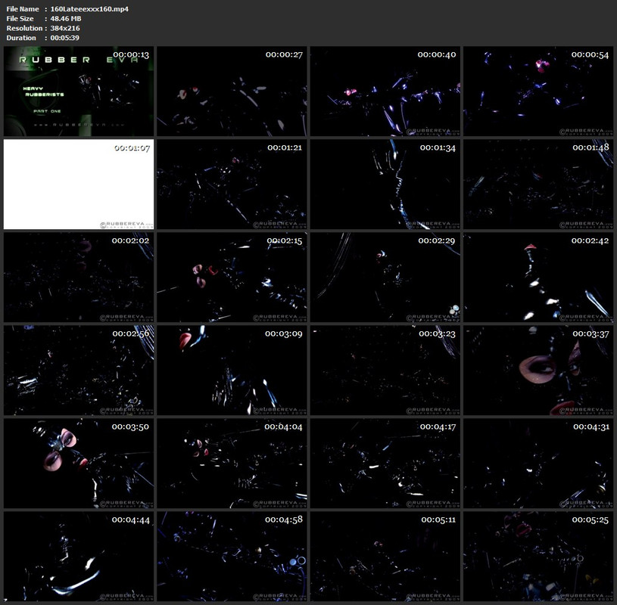Select the thumbnail stamped 00:00:27

pos(232,92)
